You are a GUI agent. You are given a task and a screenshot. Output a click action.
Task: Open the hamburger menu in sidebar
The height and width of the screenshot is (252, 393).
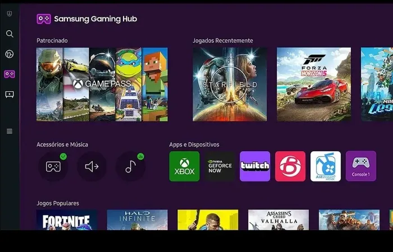click(10, 131)
